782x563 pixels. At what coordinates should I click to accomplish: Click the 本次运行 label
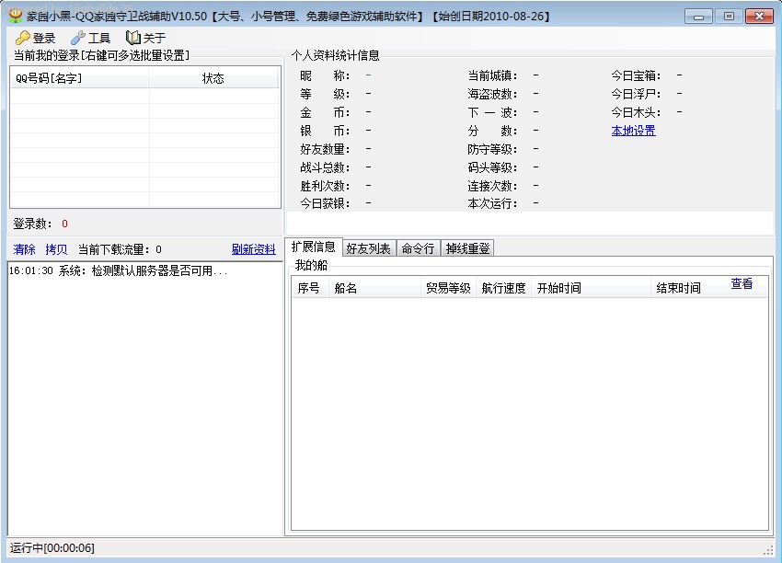click(x=492, y=203)
